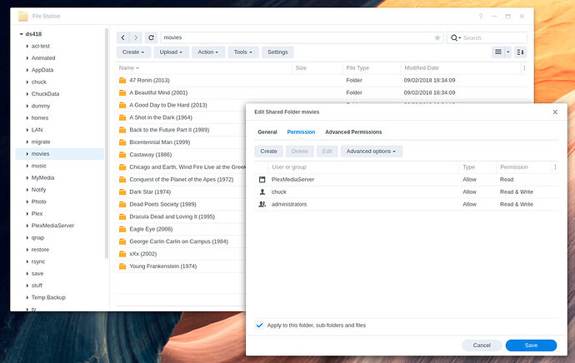Click the Edit button in permission dialog
The image size is (575, 363).
pos(327,152)
